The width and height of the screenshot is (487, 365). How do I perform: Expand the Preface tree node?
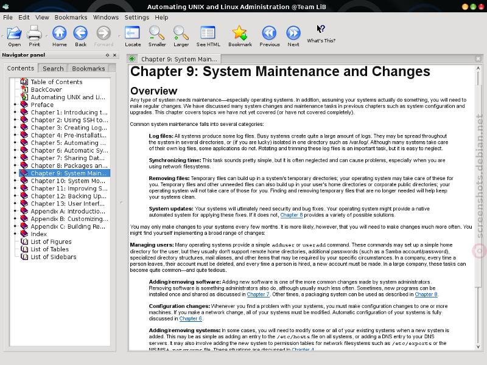pyautogui.click(x=15, y=105)
